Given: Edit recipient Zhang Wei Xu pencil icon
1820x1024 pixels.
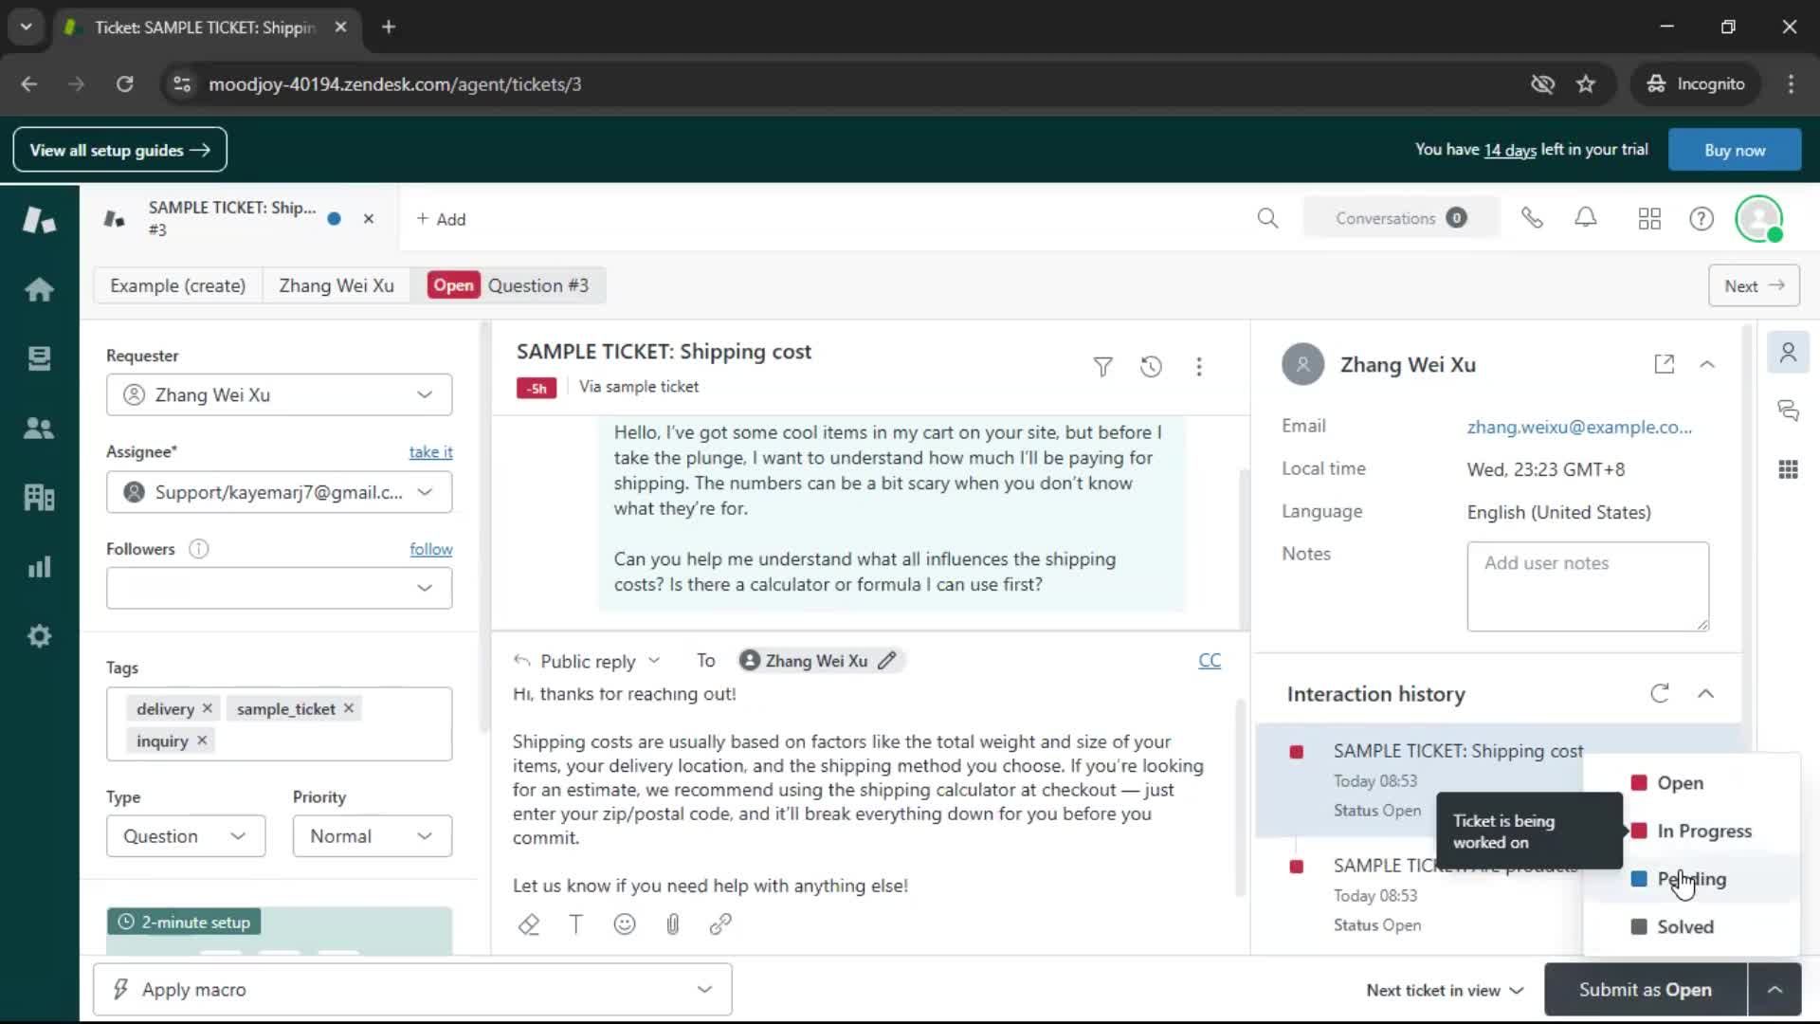Looking at the screenshot, I should (x=887, y=661).
